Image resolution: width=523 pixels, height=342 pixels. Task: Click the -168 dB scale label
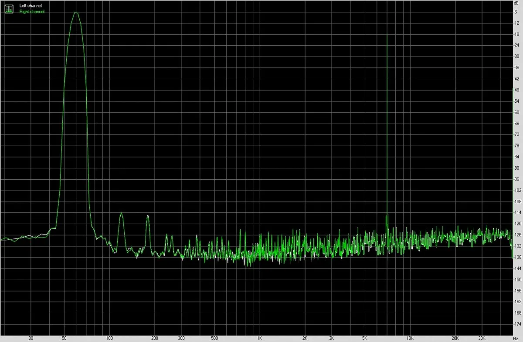tap(517, 313)
